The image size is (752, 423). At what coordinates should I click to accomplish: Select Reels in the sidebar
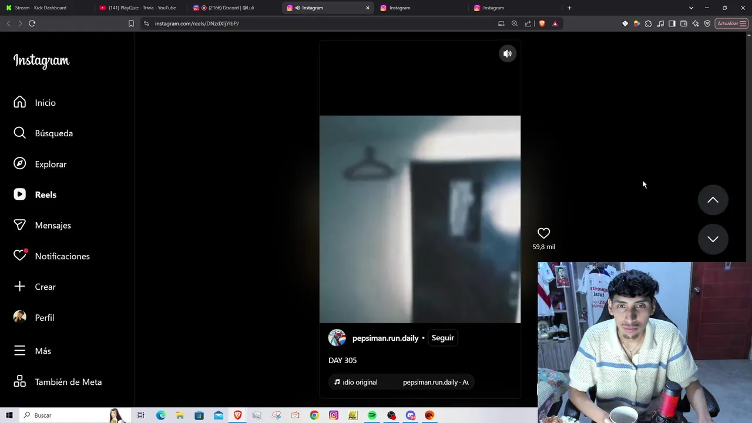tap(35, 194)
